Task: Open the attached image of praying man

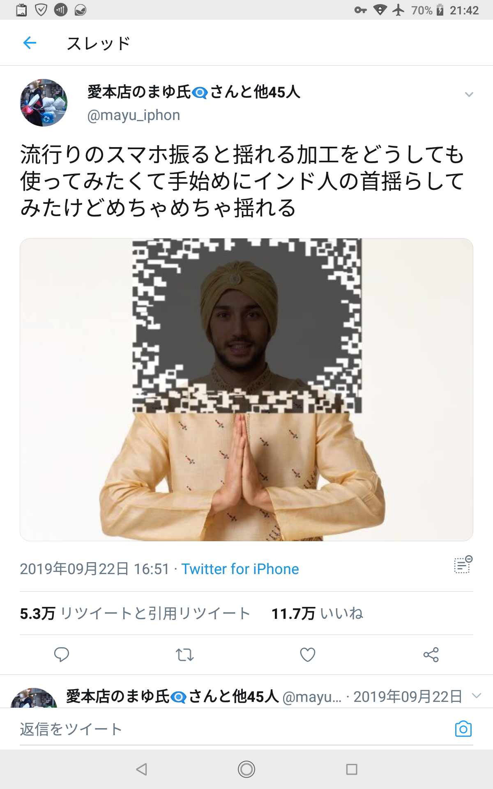Action: tap(246, 390)
